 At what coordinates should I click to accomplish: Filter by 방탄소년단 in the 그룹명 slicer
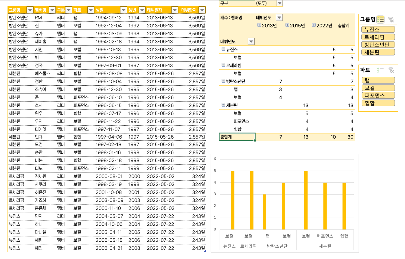pyautogui.click(x=378, y=45)
